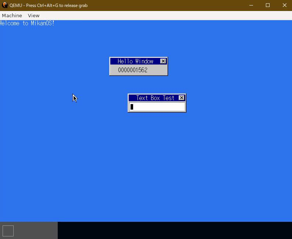Click the Hello Window title bar
The width and height of the screenshot is (292, 239).
pyautogui.click(x=138, y=61)
